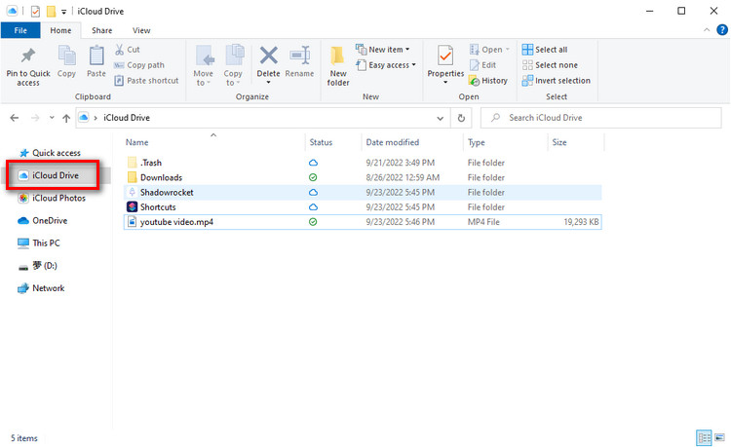Select Quick access in sidebar
Screen dimensions: 731x447
pos(51,153)
